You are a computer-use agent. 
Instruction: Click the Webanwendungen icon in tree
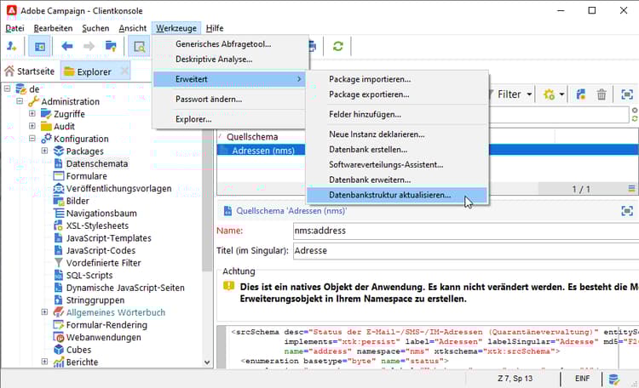pyautogui.click(x=59, y=337)
